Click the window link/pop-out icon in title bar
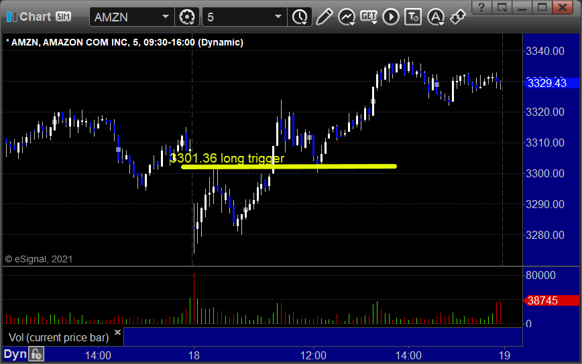The height and width of the screenshot is (364, 582). [x=502, y=7]
